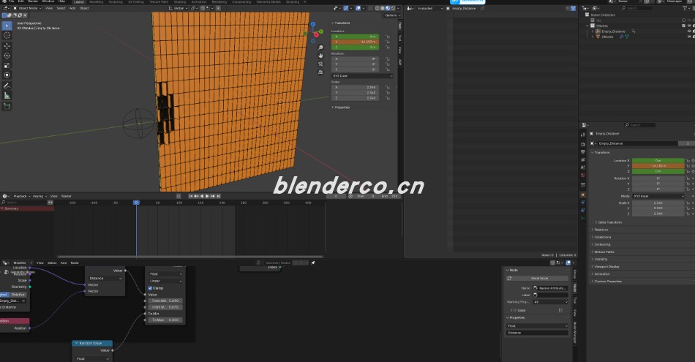
Task: Toggle lock for Scale Z in sidebar
Action: point(388,98)
